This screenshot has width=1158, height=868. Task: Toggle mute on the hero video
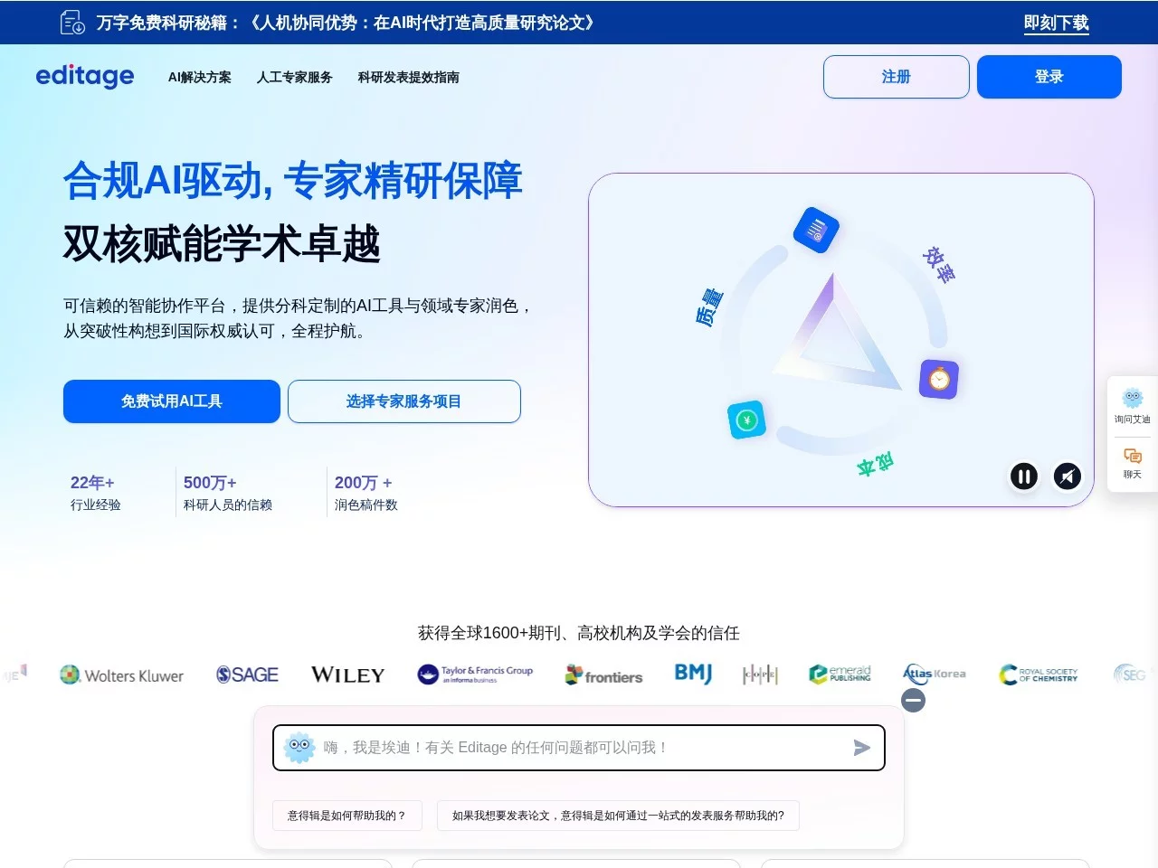1068,476
